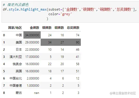
Task: Click the gold value 16.000000 for 俄奥会
Action: point(32,64)
